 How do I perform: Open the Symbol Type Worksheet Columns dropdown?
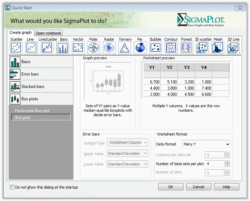128,142
